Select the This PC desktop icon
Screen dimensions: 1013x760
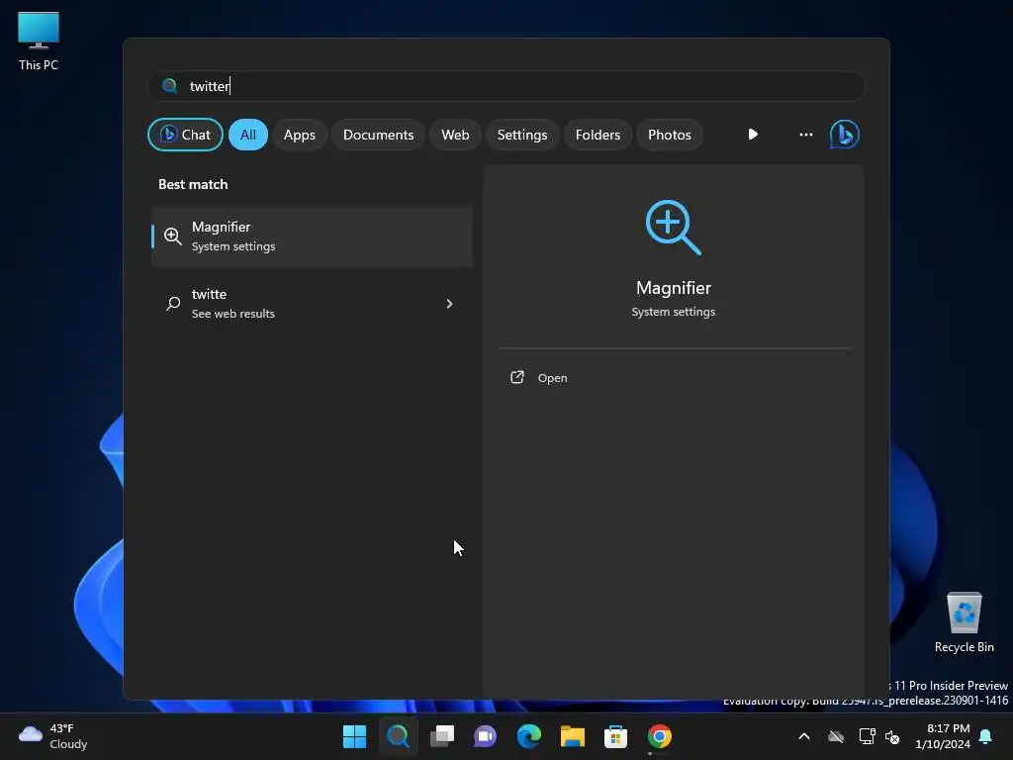click(x=39, y=42)
